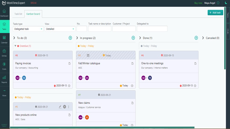Click the Add task button
Image resolution: width=230 pixels, height=129 pixels.
pos(215,13)
